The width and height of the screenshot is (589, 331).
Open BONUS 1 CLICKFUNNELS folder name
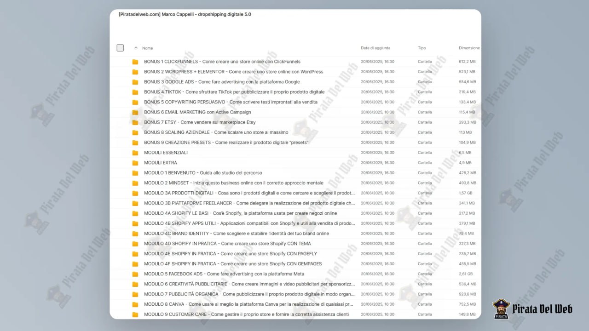pos(222,62)
